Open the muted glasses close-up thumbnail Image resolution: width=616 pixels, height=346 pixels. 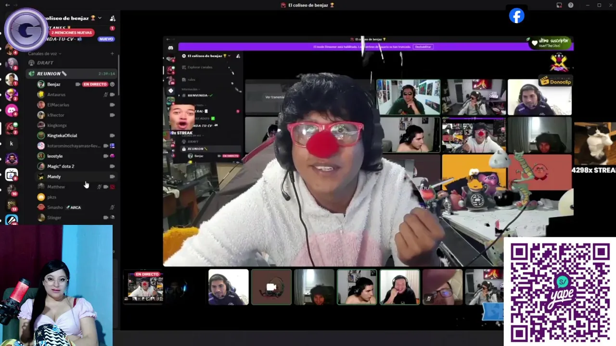[443, 287]
